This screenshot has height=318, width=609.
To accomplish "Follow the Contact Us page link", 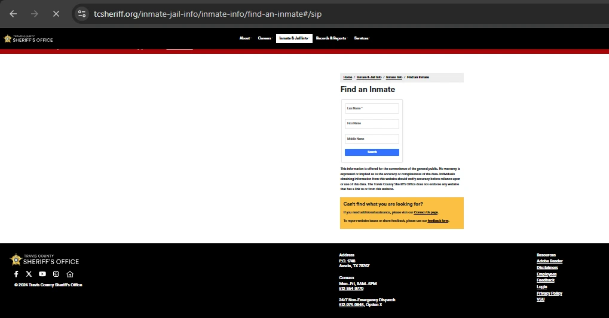I will (x=426, y=212).
